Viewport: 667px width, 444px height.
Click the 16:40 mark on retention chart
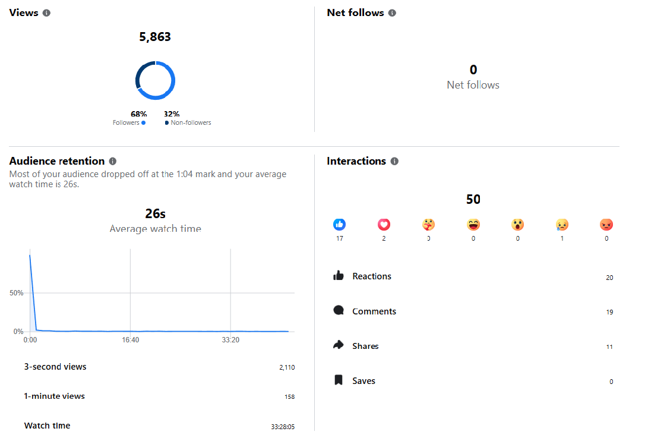(x=130, y=340)
